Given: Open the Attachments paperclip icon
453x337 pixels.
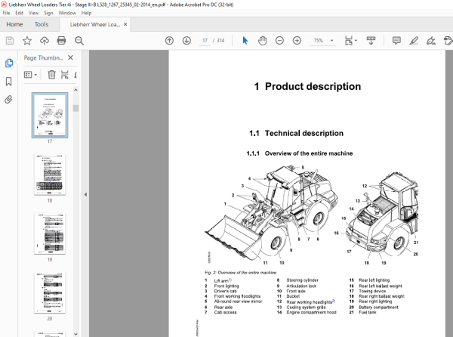Looking at the screenshot, I should (8, 100).
